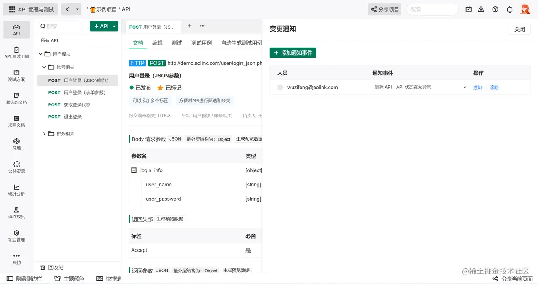Expand the 积分相关 folder
Screen dimensions: 538x284
(x=44, y=133)
